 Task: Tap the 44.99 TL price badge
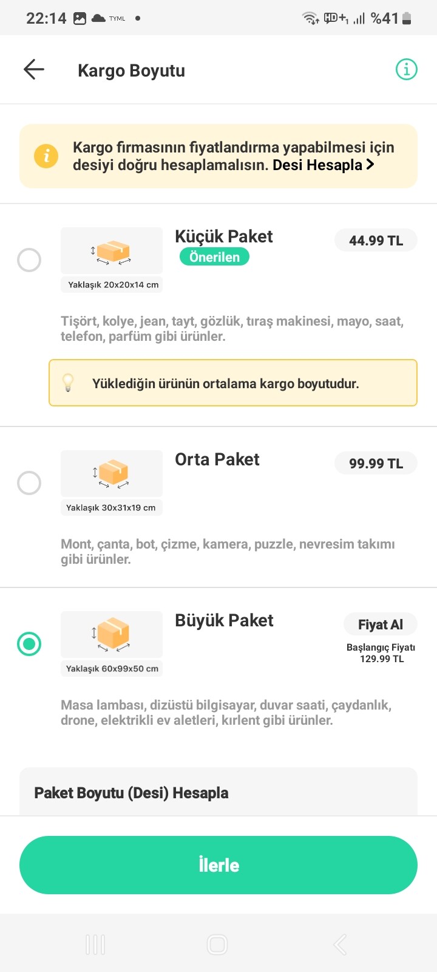coord(376,241)
